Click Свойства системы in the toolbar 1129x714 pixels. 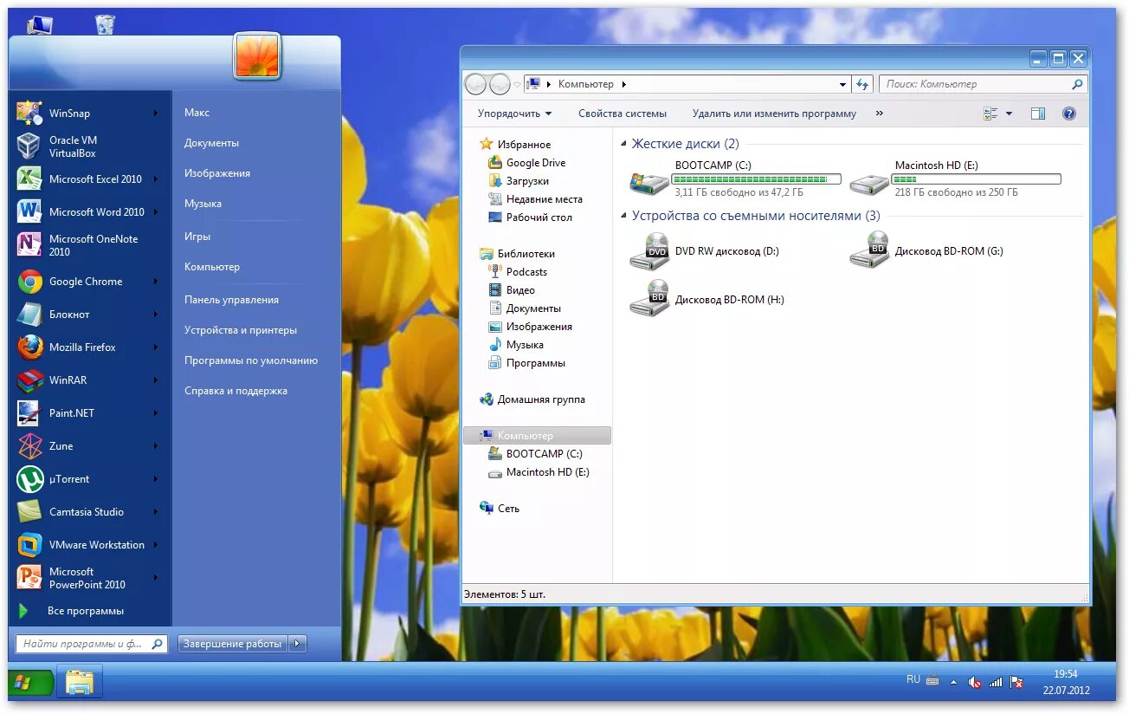coord(623,114)
